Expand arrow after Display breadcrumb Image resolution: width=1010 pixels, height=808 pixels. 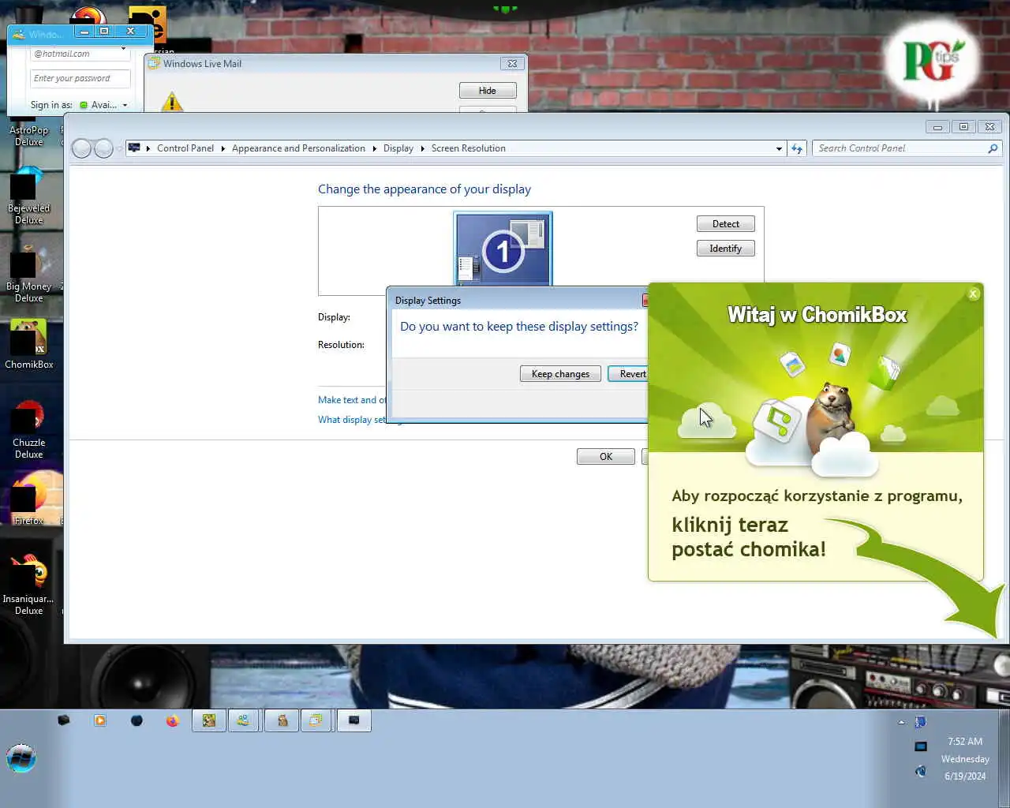click(423, 148)
